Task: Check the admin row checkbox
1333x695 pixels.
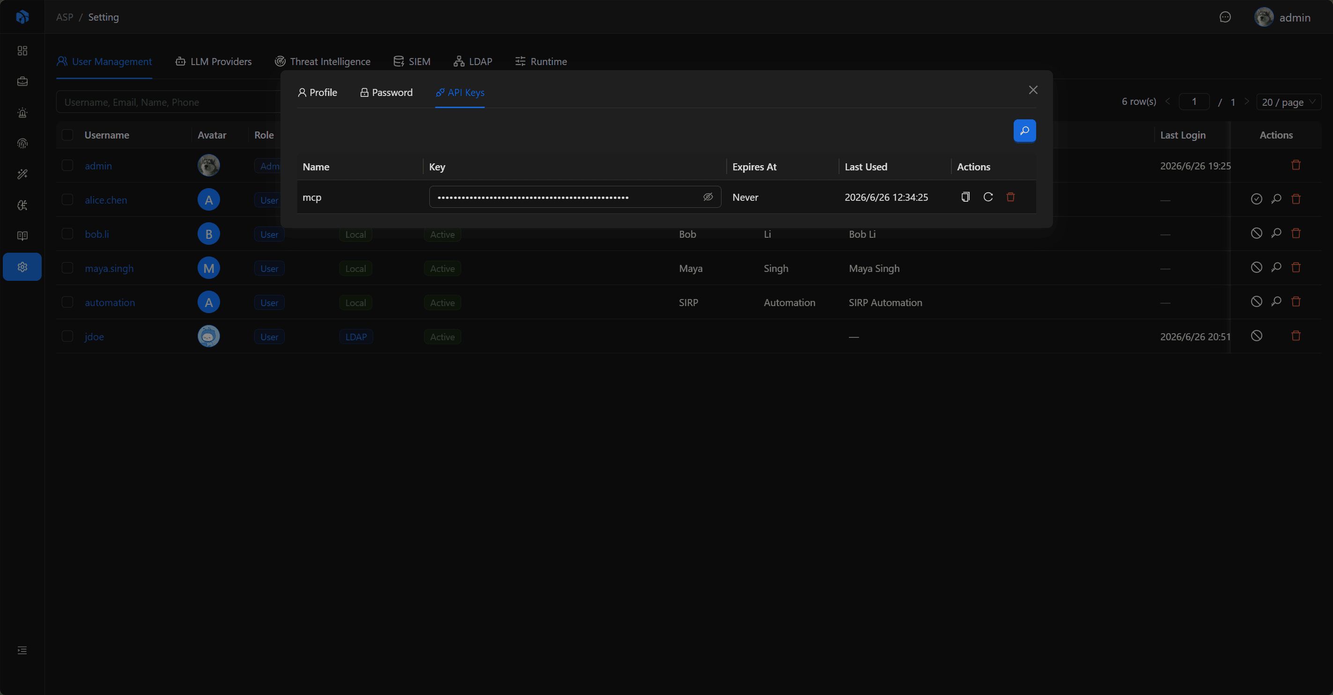Action: coord(67,166)
